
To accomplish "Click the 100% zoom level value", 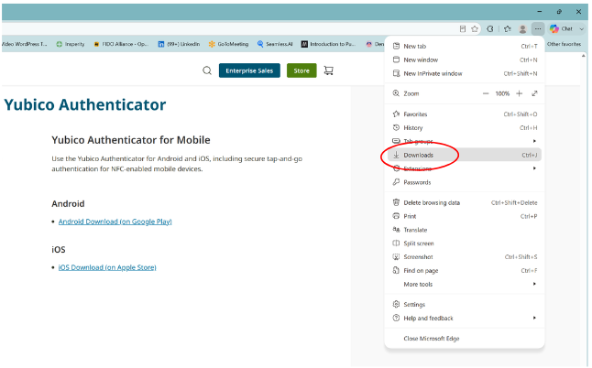I will 502,93.
